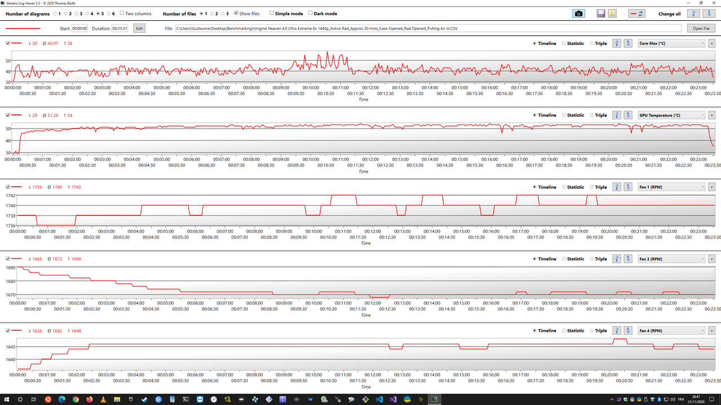This screenshot has width=721, height=405.
Task: Enable Dark mode
Action: 311,13
